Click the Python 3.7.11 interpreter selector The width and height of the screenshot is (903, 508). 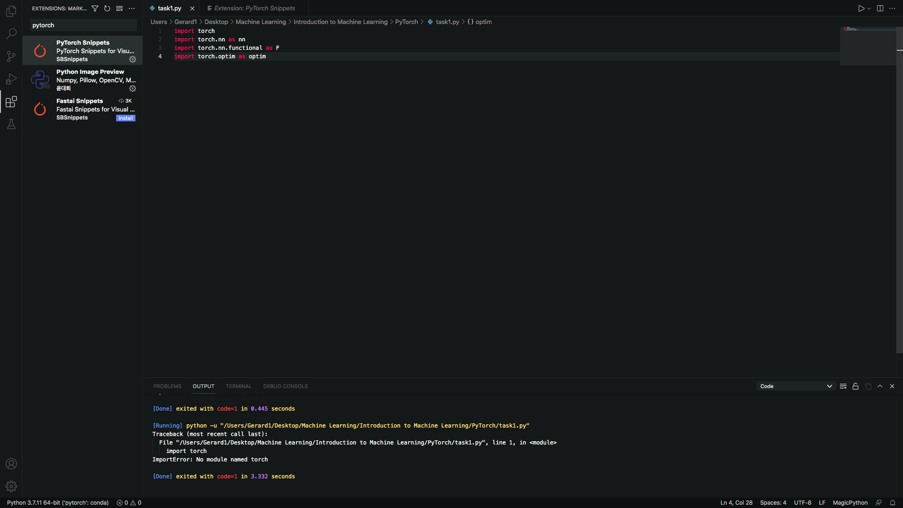pyautogui.click(x=57, y=503)
